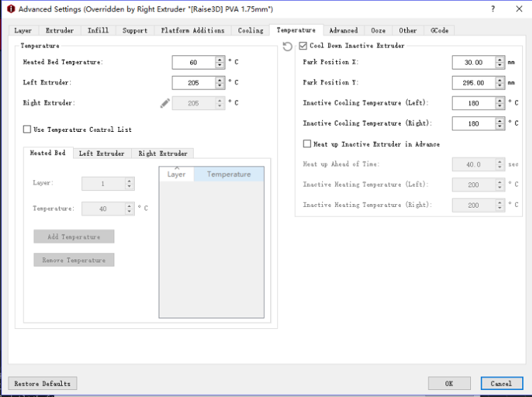Increase Heated Bed Temperature with up arrow
The height and width of the screenshot is (397, 532).
pyautogui.click(x=220, y=60)
